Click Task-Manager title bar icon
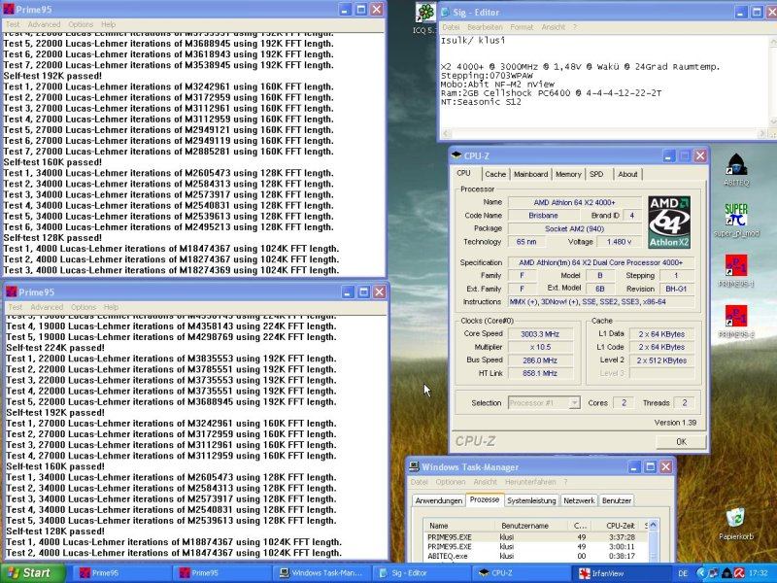The height and width of the screenshot is (583, 777). (415, 466)
